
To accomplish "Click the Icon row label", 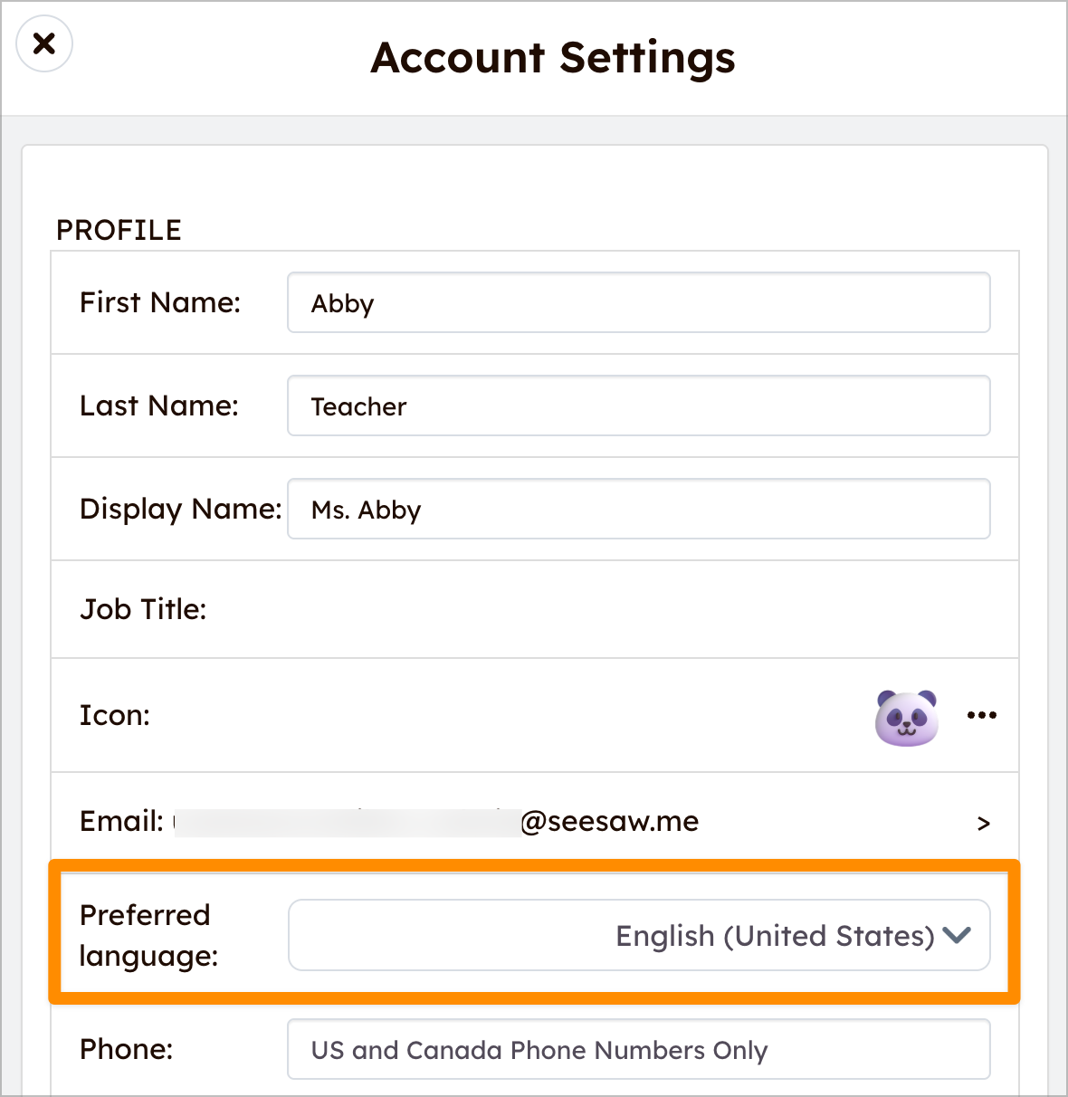I will (x=115, y=716).
